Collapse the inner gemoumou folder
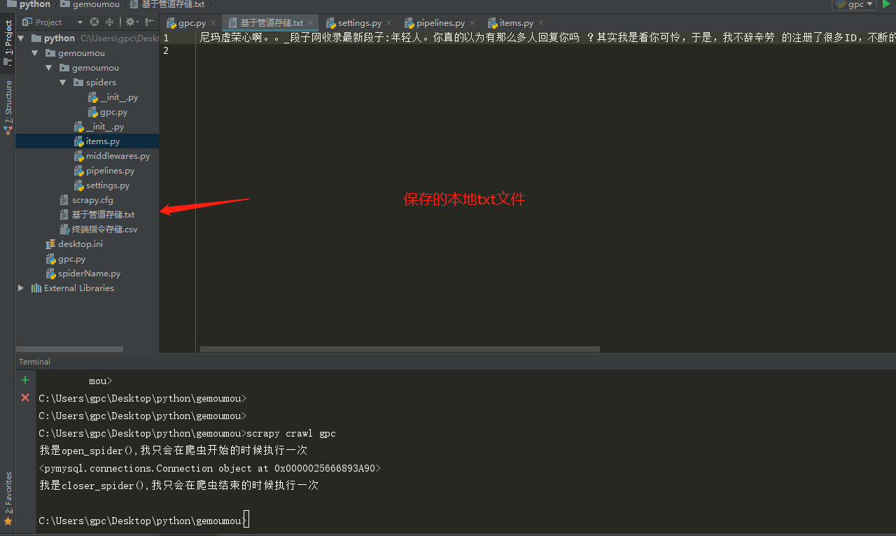 [49, 68]
